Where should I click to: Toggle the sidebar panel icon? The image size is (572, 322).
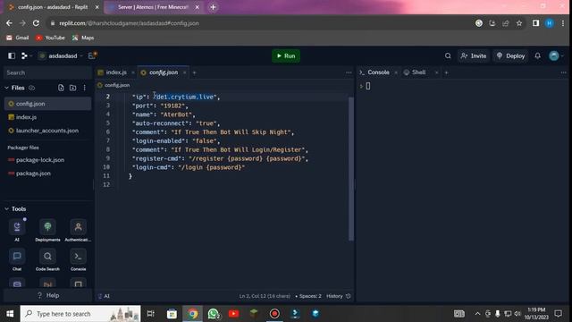(12, 55)
